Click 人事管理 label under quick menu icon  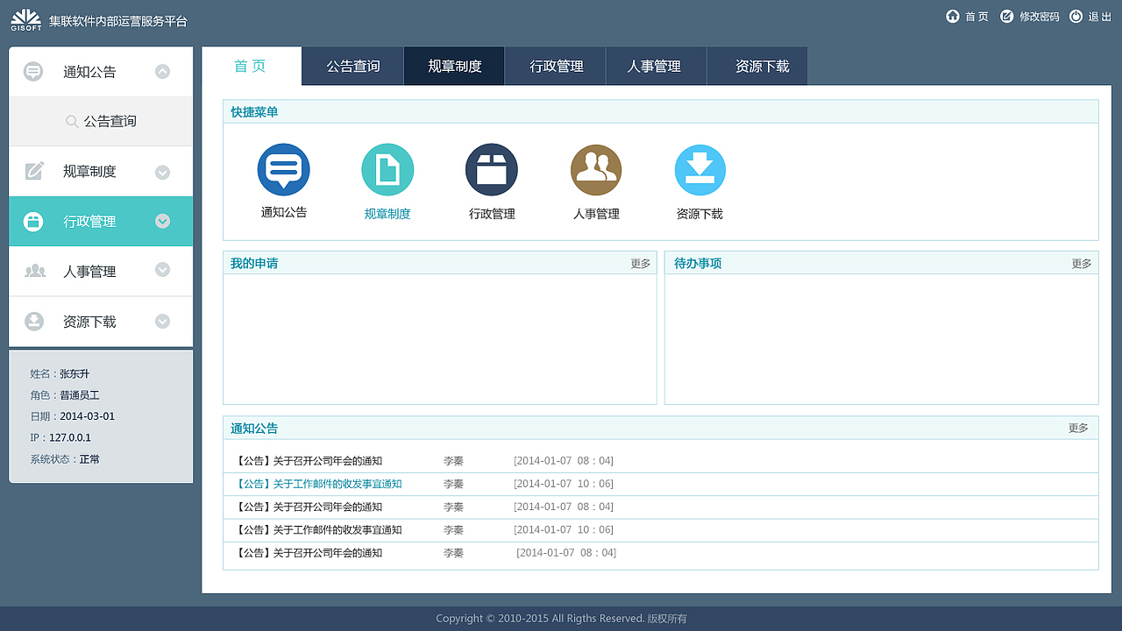pos(596,214)
